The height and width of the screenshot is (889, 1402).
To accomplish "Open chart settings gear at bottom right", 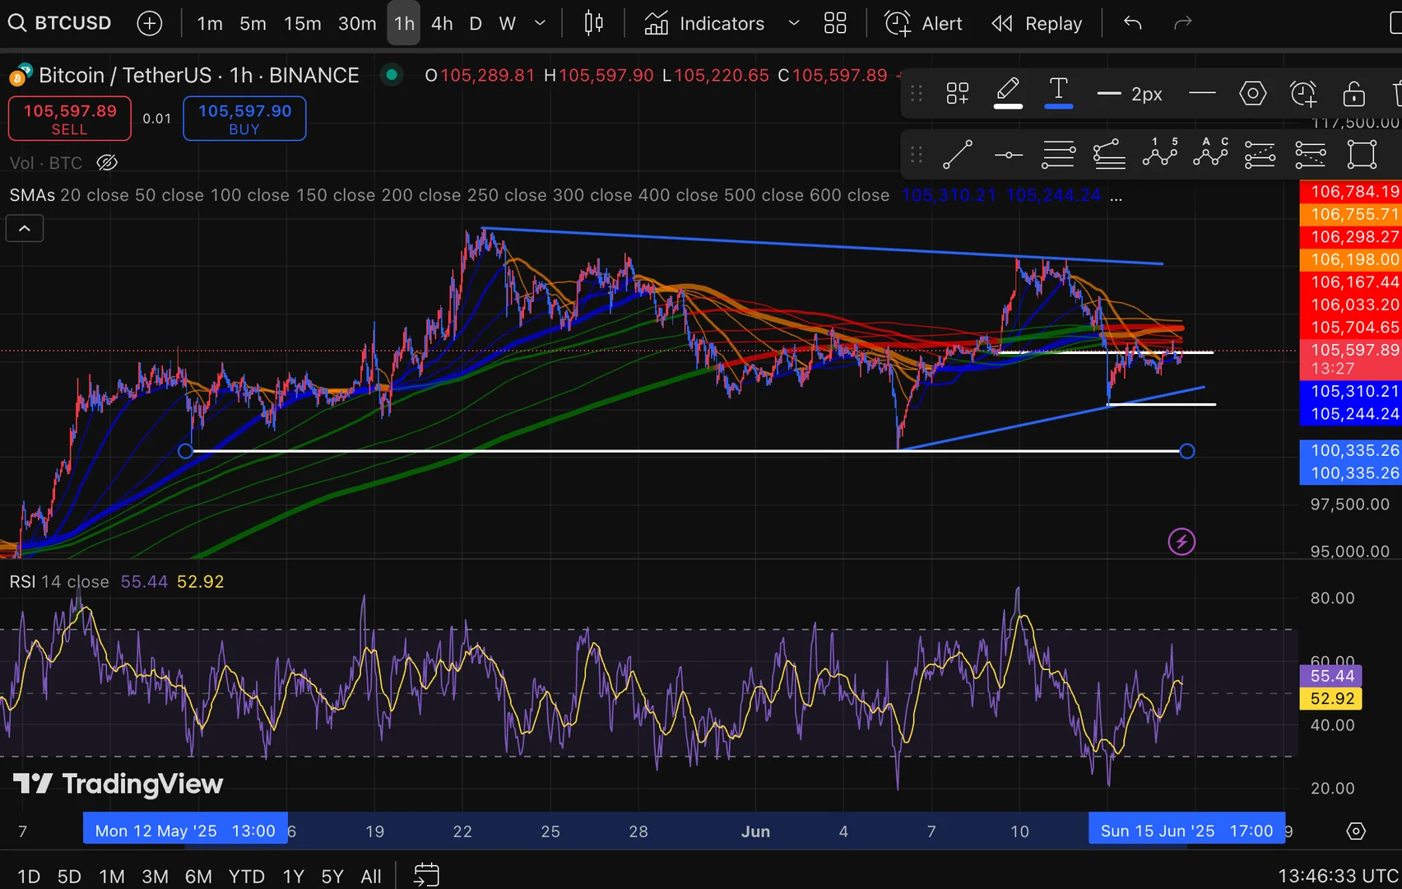I will click(x=1356, y=831).
